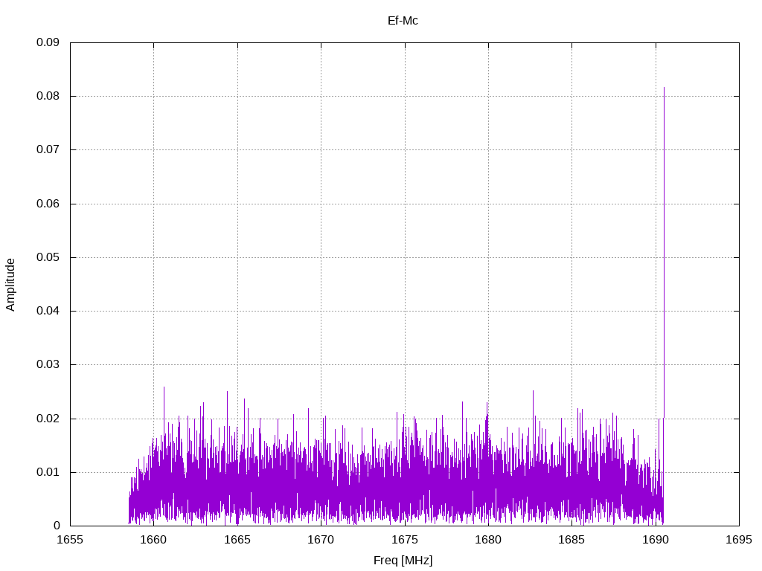Click the 1680 x-axis tick label
The width and height of the screenshot is (762, 571).
488,540
